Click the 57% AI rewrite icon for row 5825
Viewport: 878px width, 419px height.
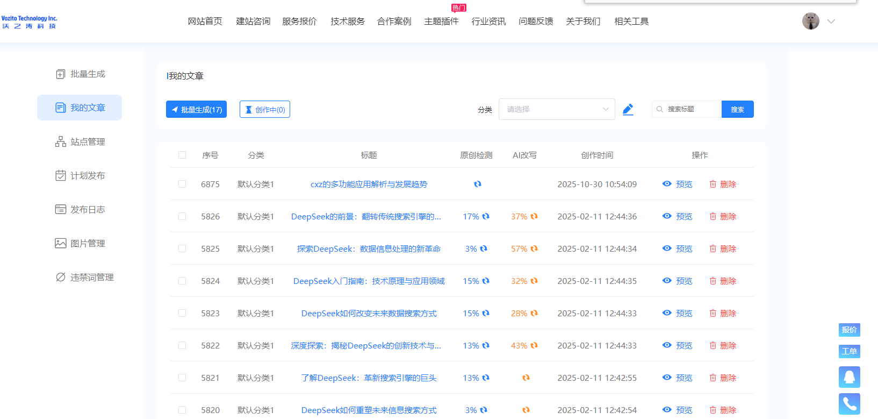pyautogui.click(x=534, y=248)
